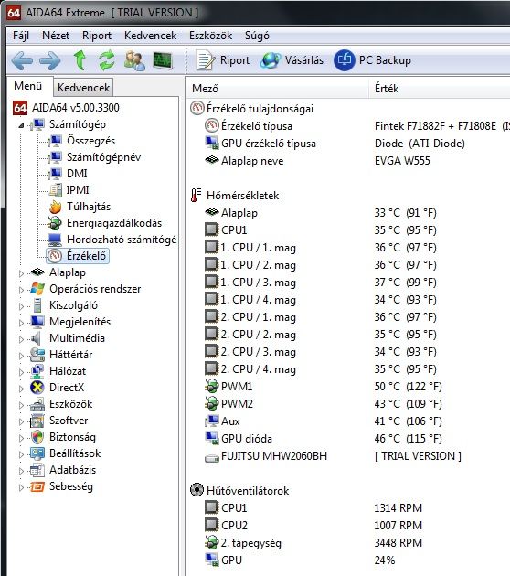The image size is (510, 576).
Task: Select DMI in the tree
Action: pos(77,174)
